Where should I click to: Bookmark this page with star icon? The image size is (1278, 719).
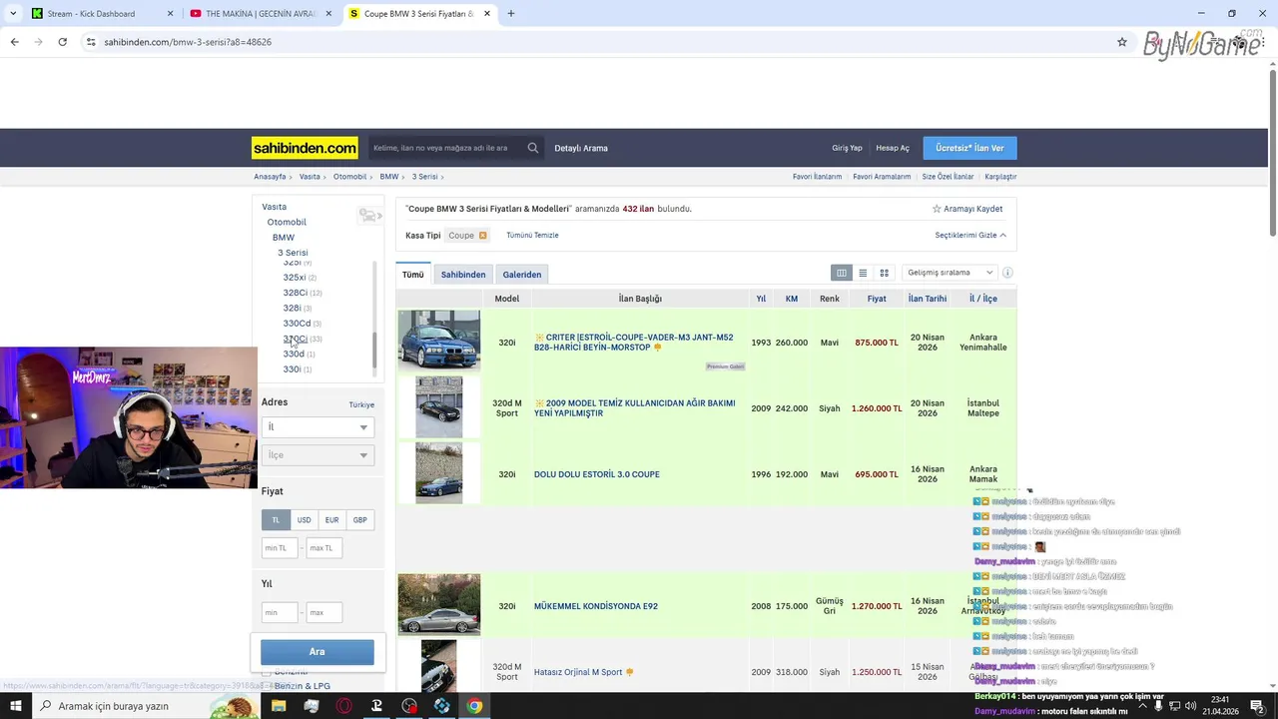coord(1122,42)
